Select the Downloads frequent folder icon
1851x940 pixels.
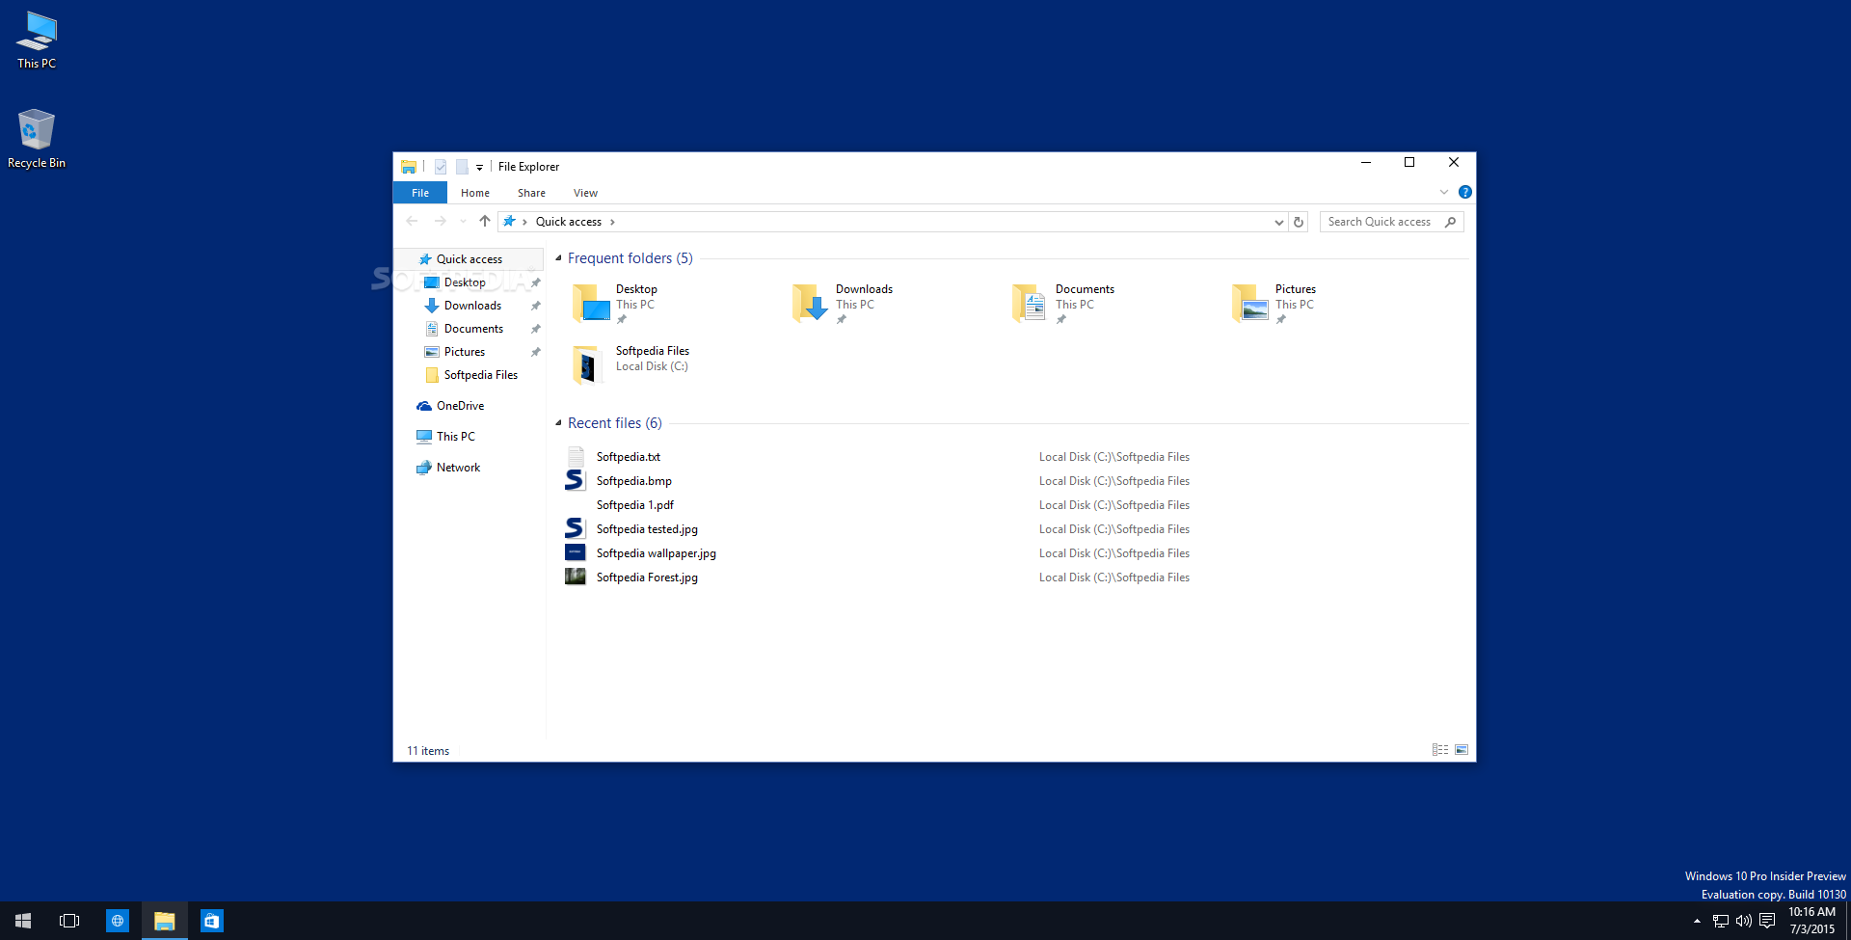[811, 303]
